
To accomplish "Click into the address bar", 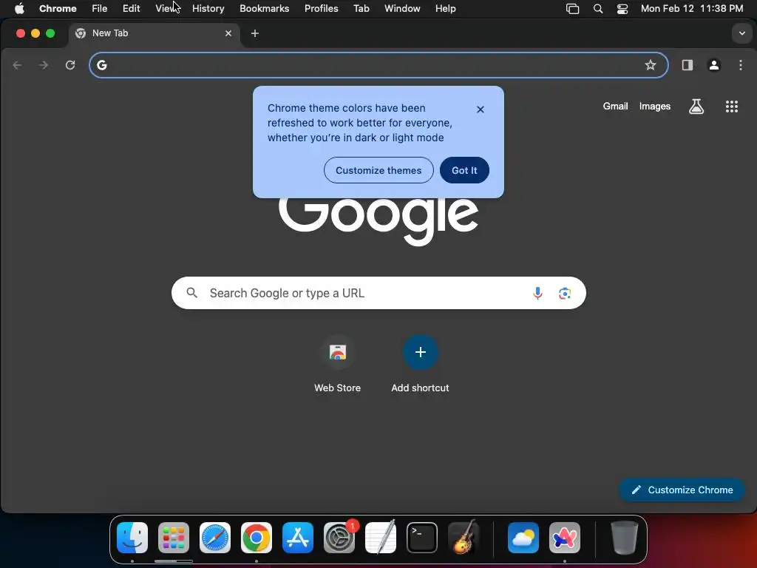I will pos(378,65).
